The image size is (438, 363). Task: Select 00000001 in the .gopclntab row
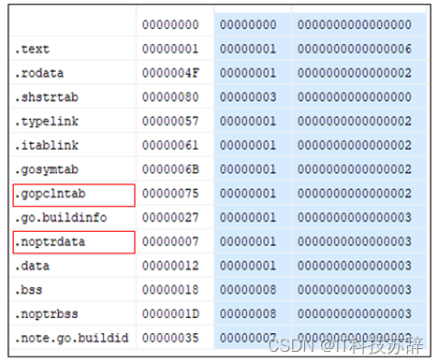click(x=248, y=194)
